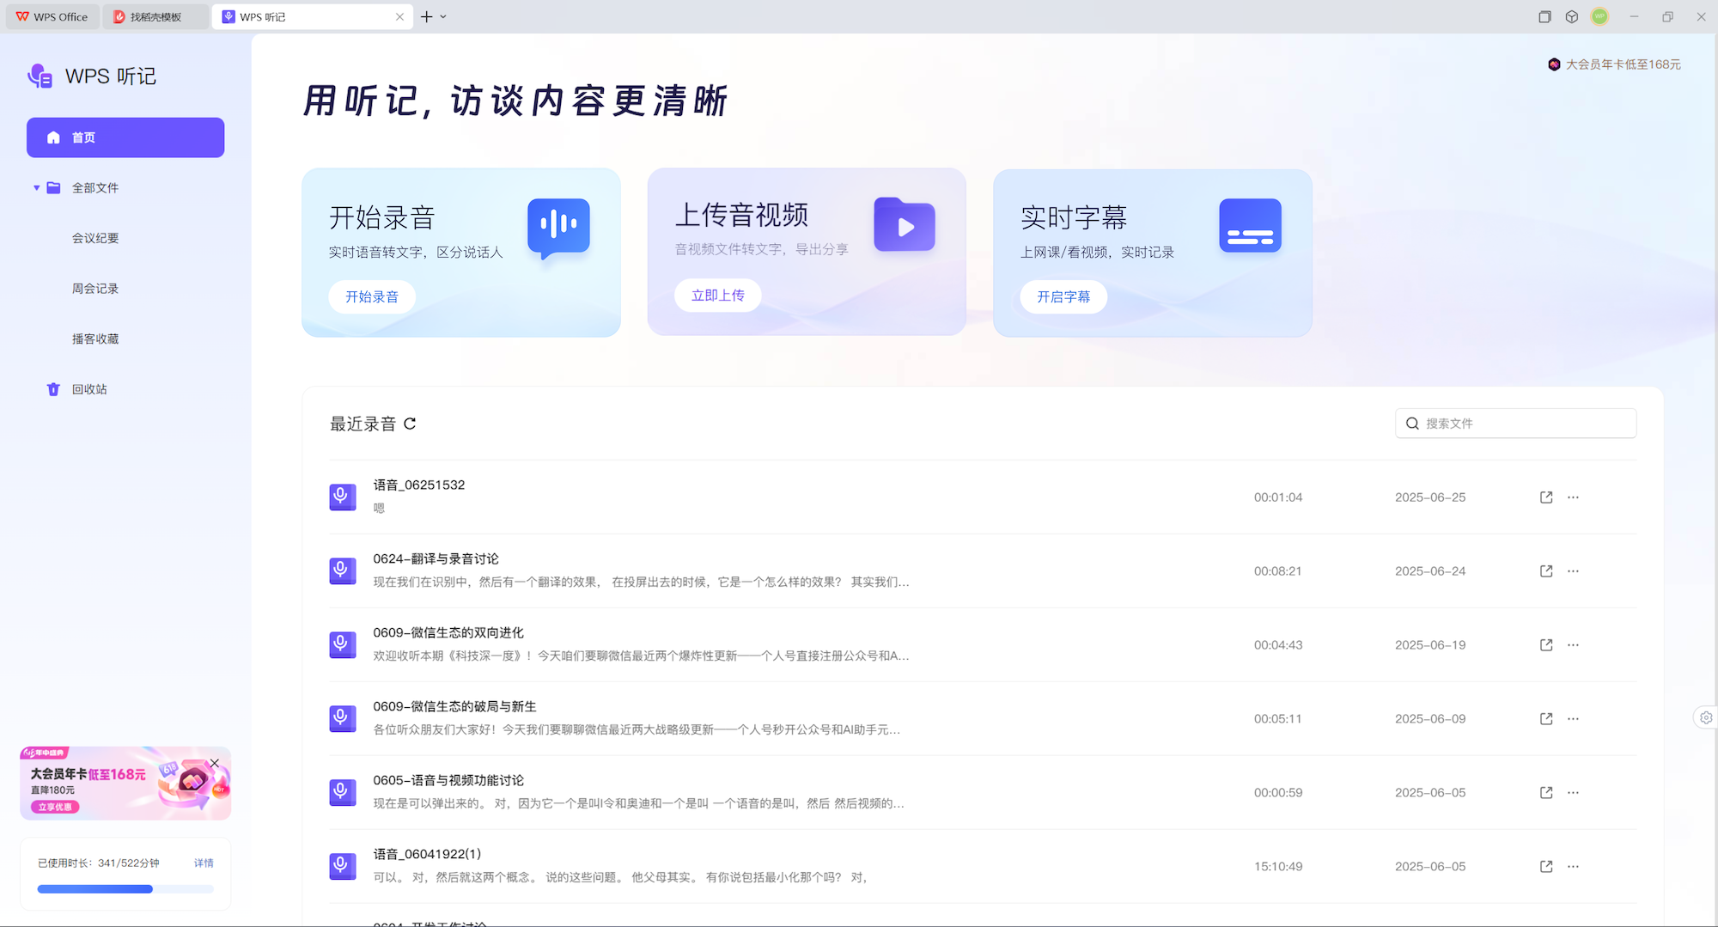Close the 大会员年卡 promo banner
The width and height of the screenshot is (1718, 927).
(215, 763)
